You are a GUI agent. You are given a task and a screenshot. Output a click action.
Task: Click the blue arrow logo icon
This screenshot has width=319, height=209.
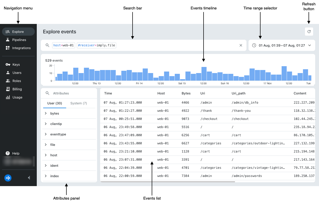coord(8,178)
